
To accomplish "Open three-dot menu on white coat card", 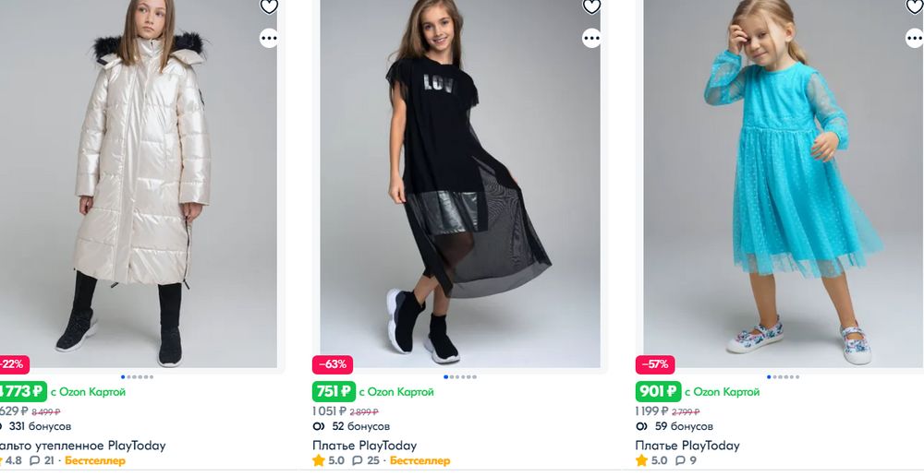I will click(x=269, y=38).
